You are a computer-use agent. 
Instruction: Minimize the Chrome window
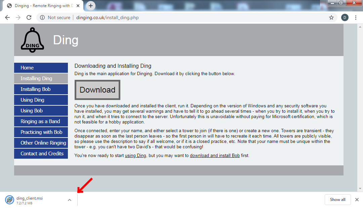pyautogui.click(x=332, y=3)
